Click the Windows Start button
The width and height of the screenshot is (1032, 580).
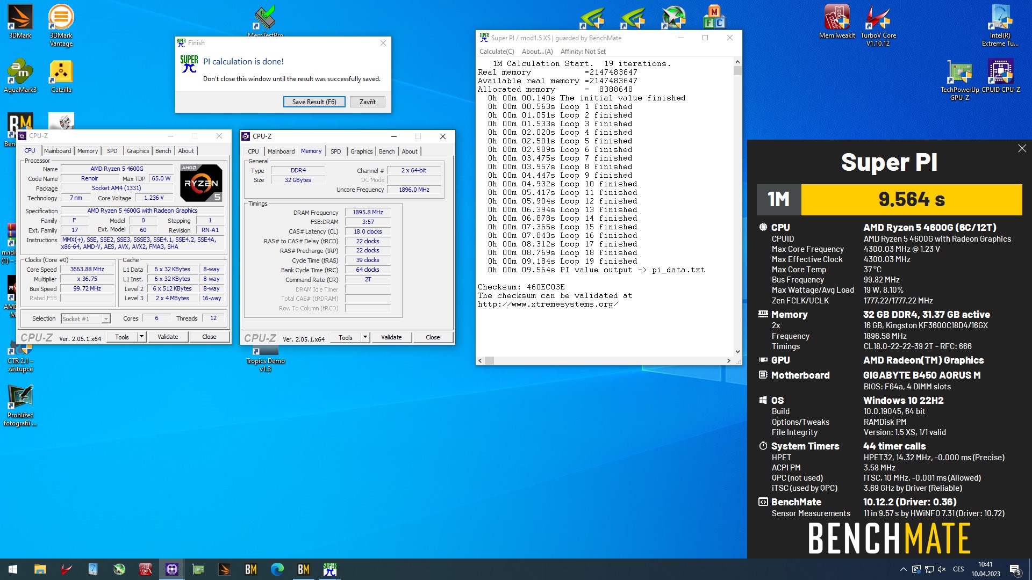coord(13,569)
